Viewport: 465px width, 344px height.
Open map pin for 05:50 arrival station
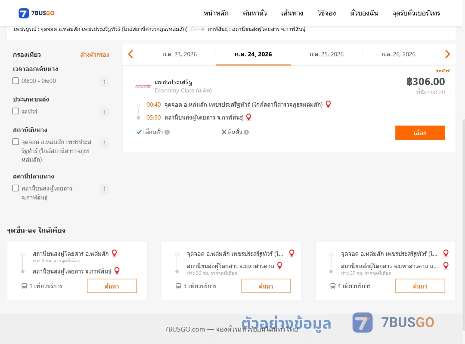(x=248, y=117)
